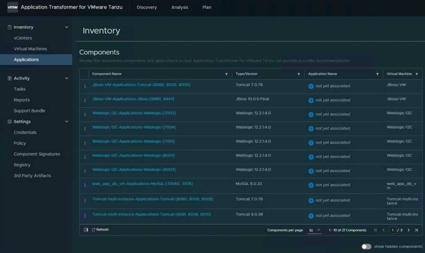Toggle show hidden components switch
The height and width of the screenshot is (253, 425).
[366, 246]
